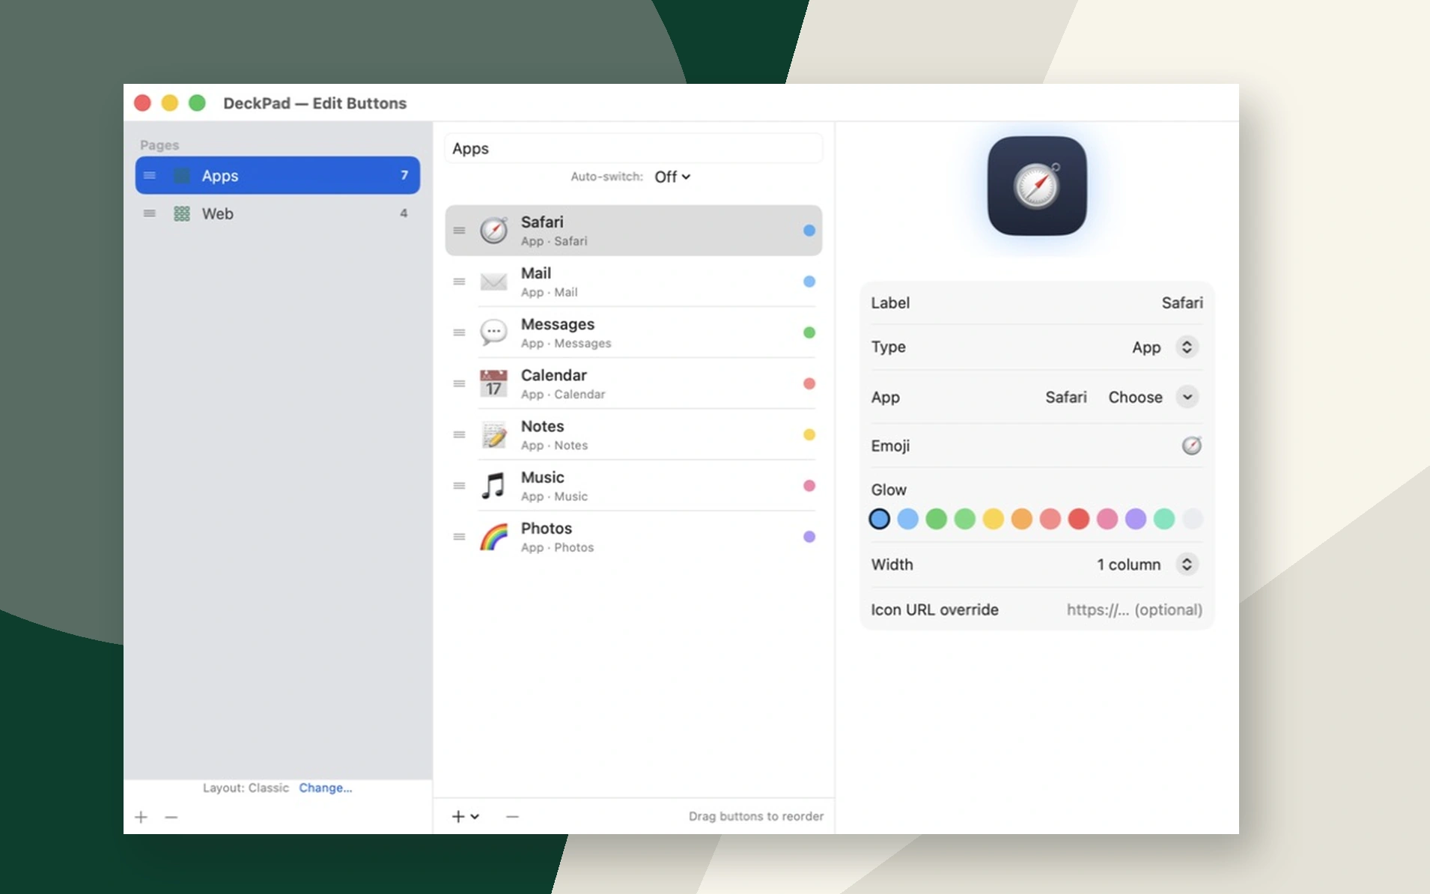Screen dimensions: 1430x894
Task: Click the Choose app button
Action: click(1135, 397)
